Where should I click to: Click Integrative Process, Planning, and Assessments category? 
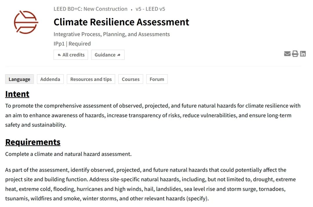112,34
